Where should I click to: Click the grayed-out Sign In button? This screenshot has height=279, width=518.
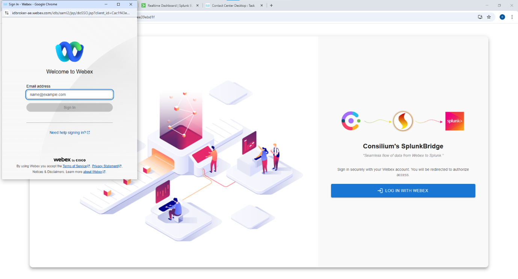69,107
